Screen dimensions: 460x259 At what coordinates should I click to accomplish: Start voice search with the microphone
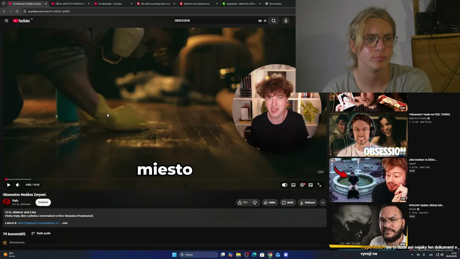[286, 21]
